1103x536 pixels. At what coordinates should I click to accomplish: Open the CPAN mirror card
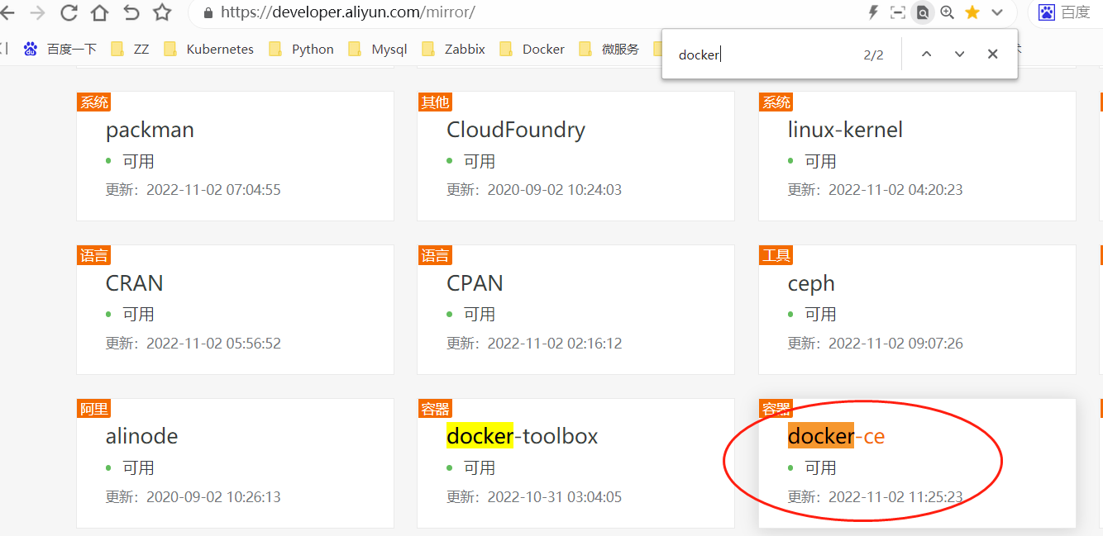coord(575,310)
